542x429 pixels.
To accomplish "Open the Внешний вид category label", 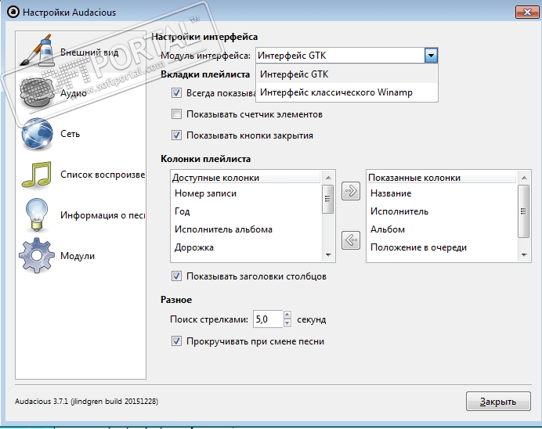I will (x=89, y=52).
